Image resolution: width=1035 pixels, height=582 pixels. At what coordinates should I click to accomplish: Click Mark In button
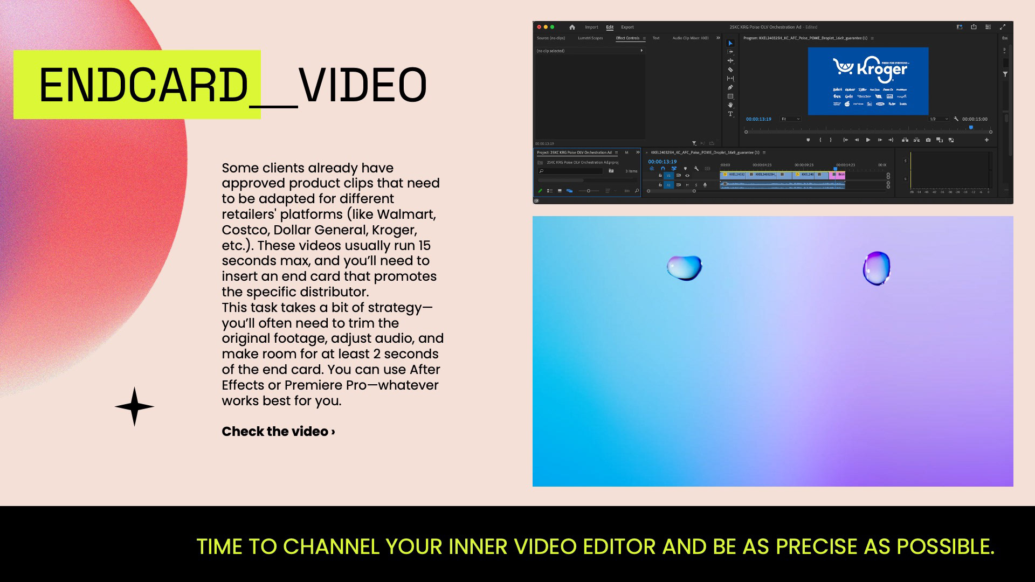[820, 140]
